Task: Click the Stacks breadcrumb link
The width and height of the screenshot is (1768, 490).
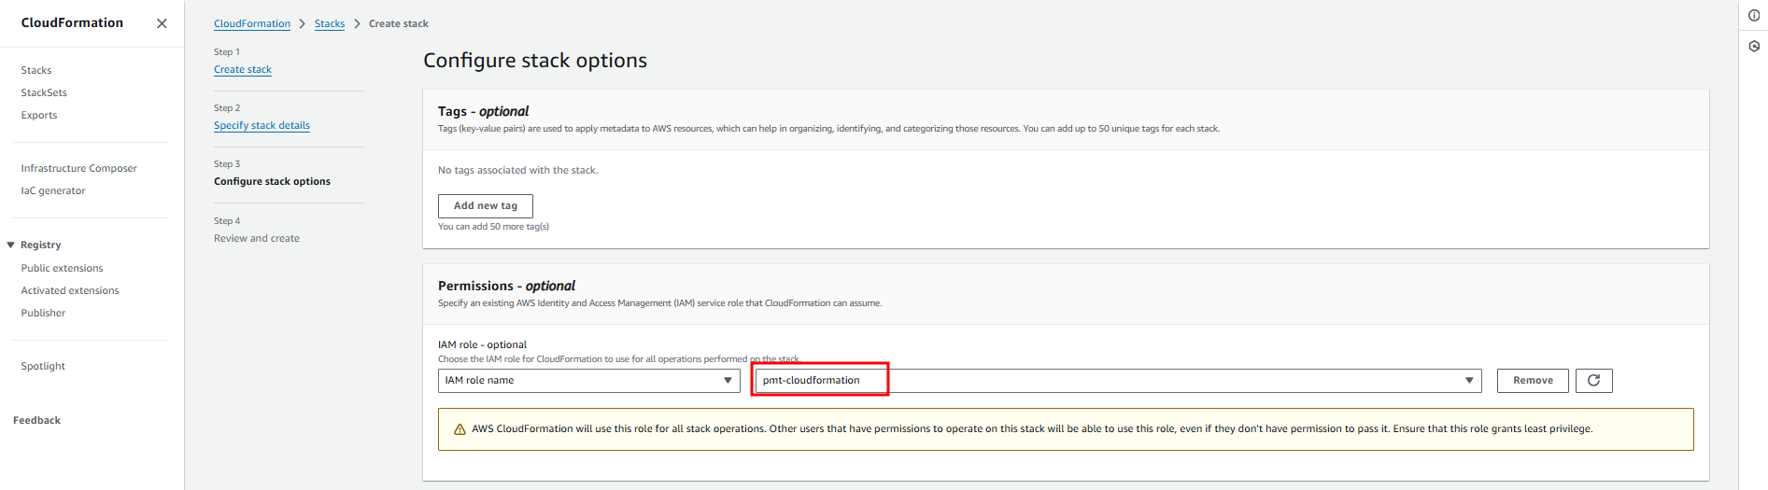Action: [330, 24]
